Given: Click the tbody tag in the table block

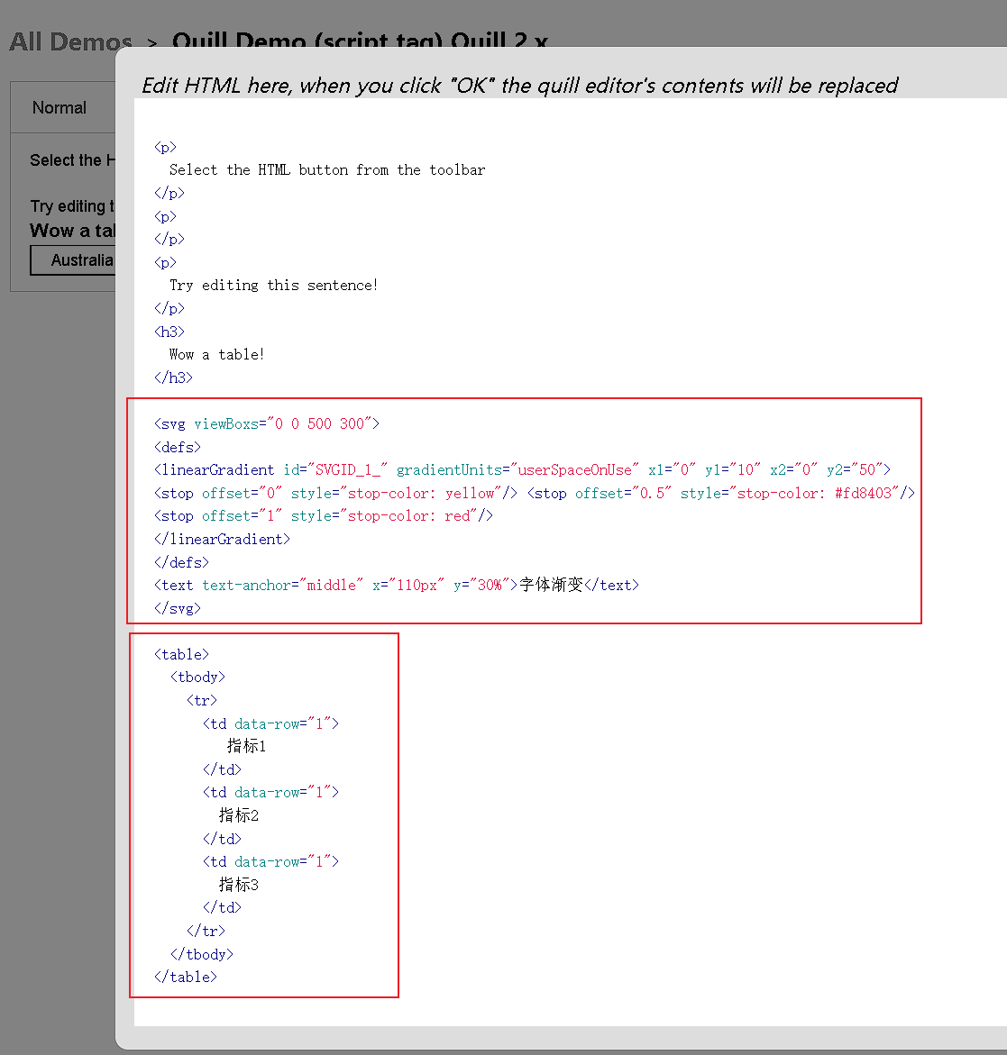Looking at the screenshot, I should [197, 677].
